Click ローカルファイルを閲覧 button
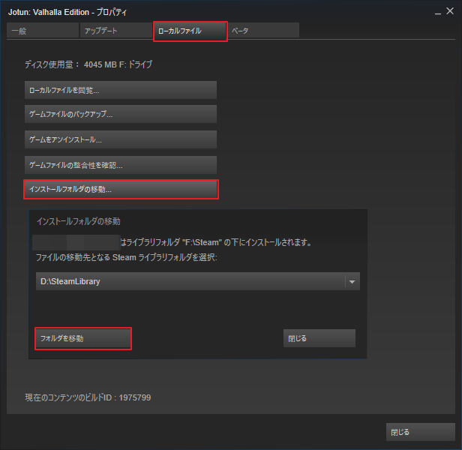This screenshot has width=462, height=450. click(121, 90)
